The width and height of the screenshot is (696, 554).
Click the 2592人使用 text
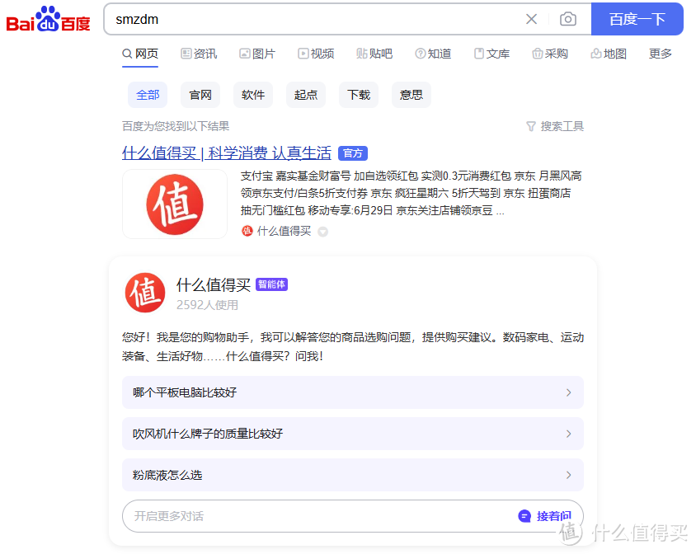[207, 305]
